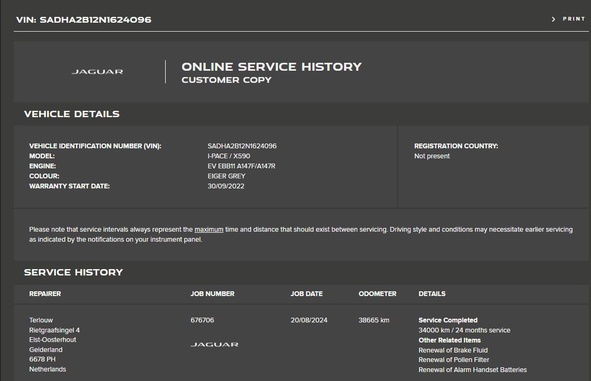Screen dimensions: 591x381
Task: Click the VEHICLE DETAILS section heading
Action: 72,114
